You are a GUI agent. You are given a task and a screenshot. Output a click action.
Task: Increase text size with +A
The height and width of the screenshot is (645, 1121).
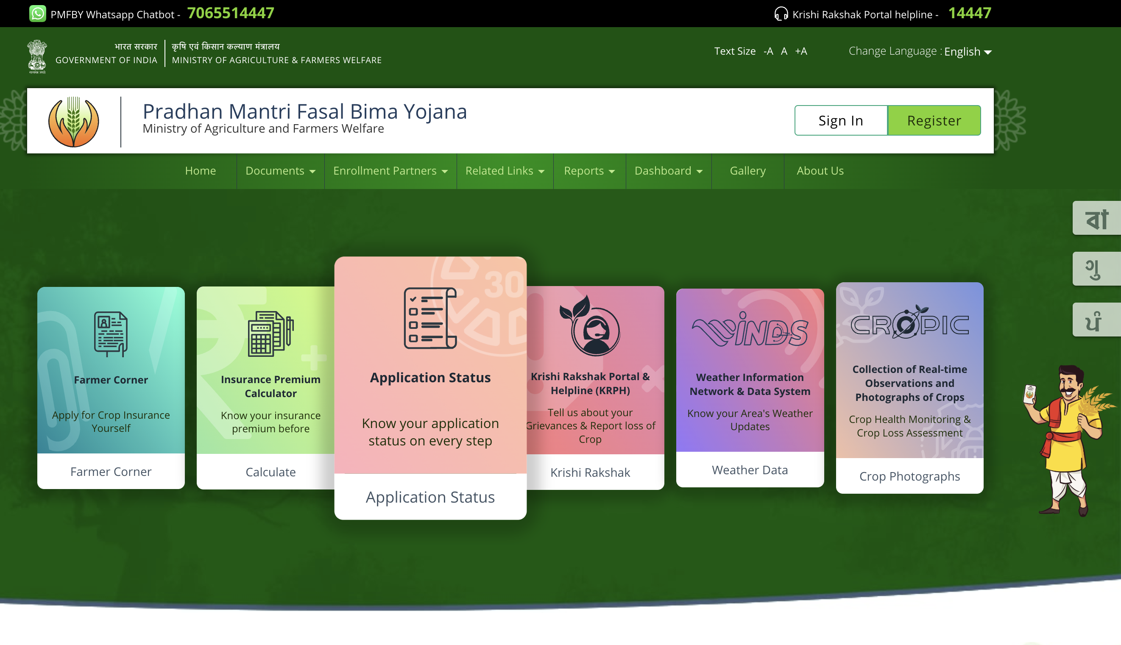pyautogui.click(x=801, y=51)
